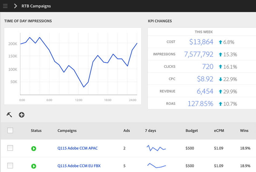Click the Ads count 2 for CCM APAC
256x172 pixels.
pos(124,148)
